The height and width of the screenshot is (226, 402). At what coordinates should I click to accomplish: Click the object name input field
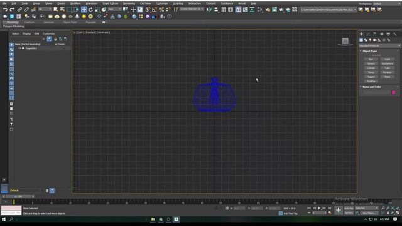point(377,92)
